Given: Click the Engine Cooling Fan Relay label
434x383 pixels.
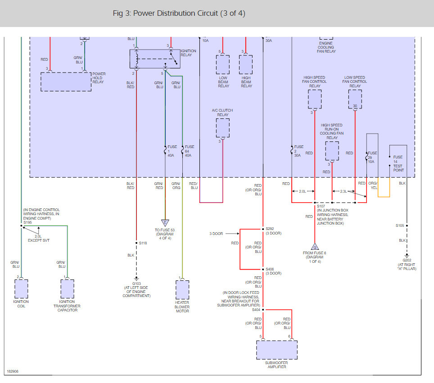Looking at the screenshot, I should click(326, 47).
